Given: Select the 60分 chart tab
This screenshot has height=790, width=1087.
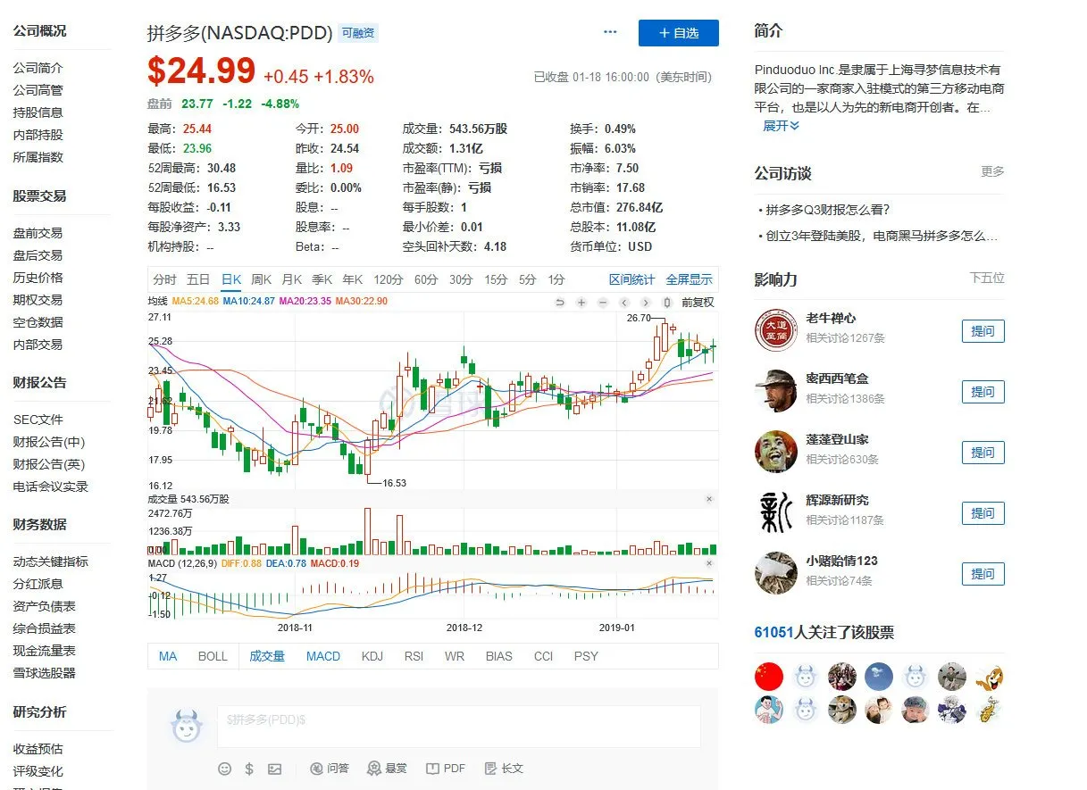Looking at the screenshot, I should [x=426, y=279].
